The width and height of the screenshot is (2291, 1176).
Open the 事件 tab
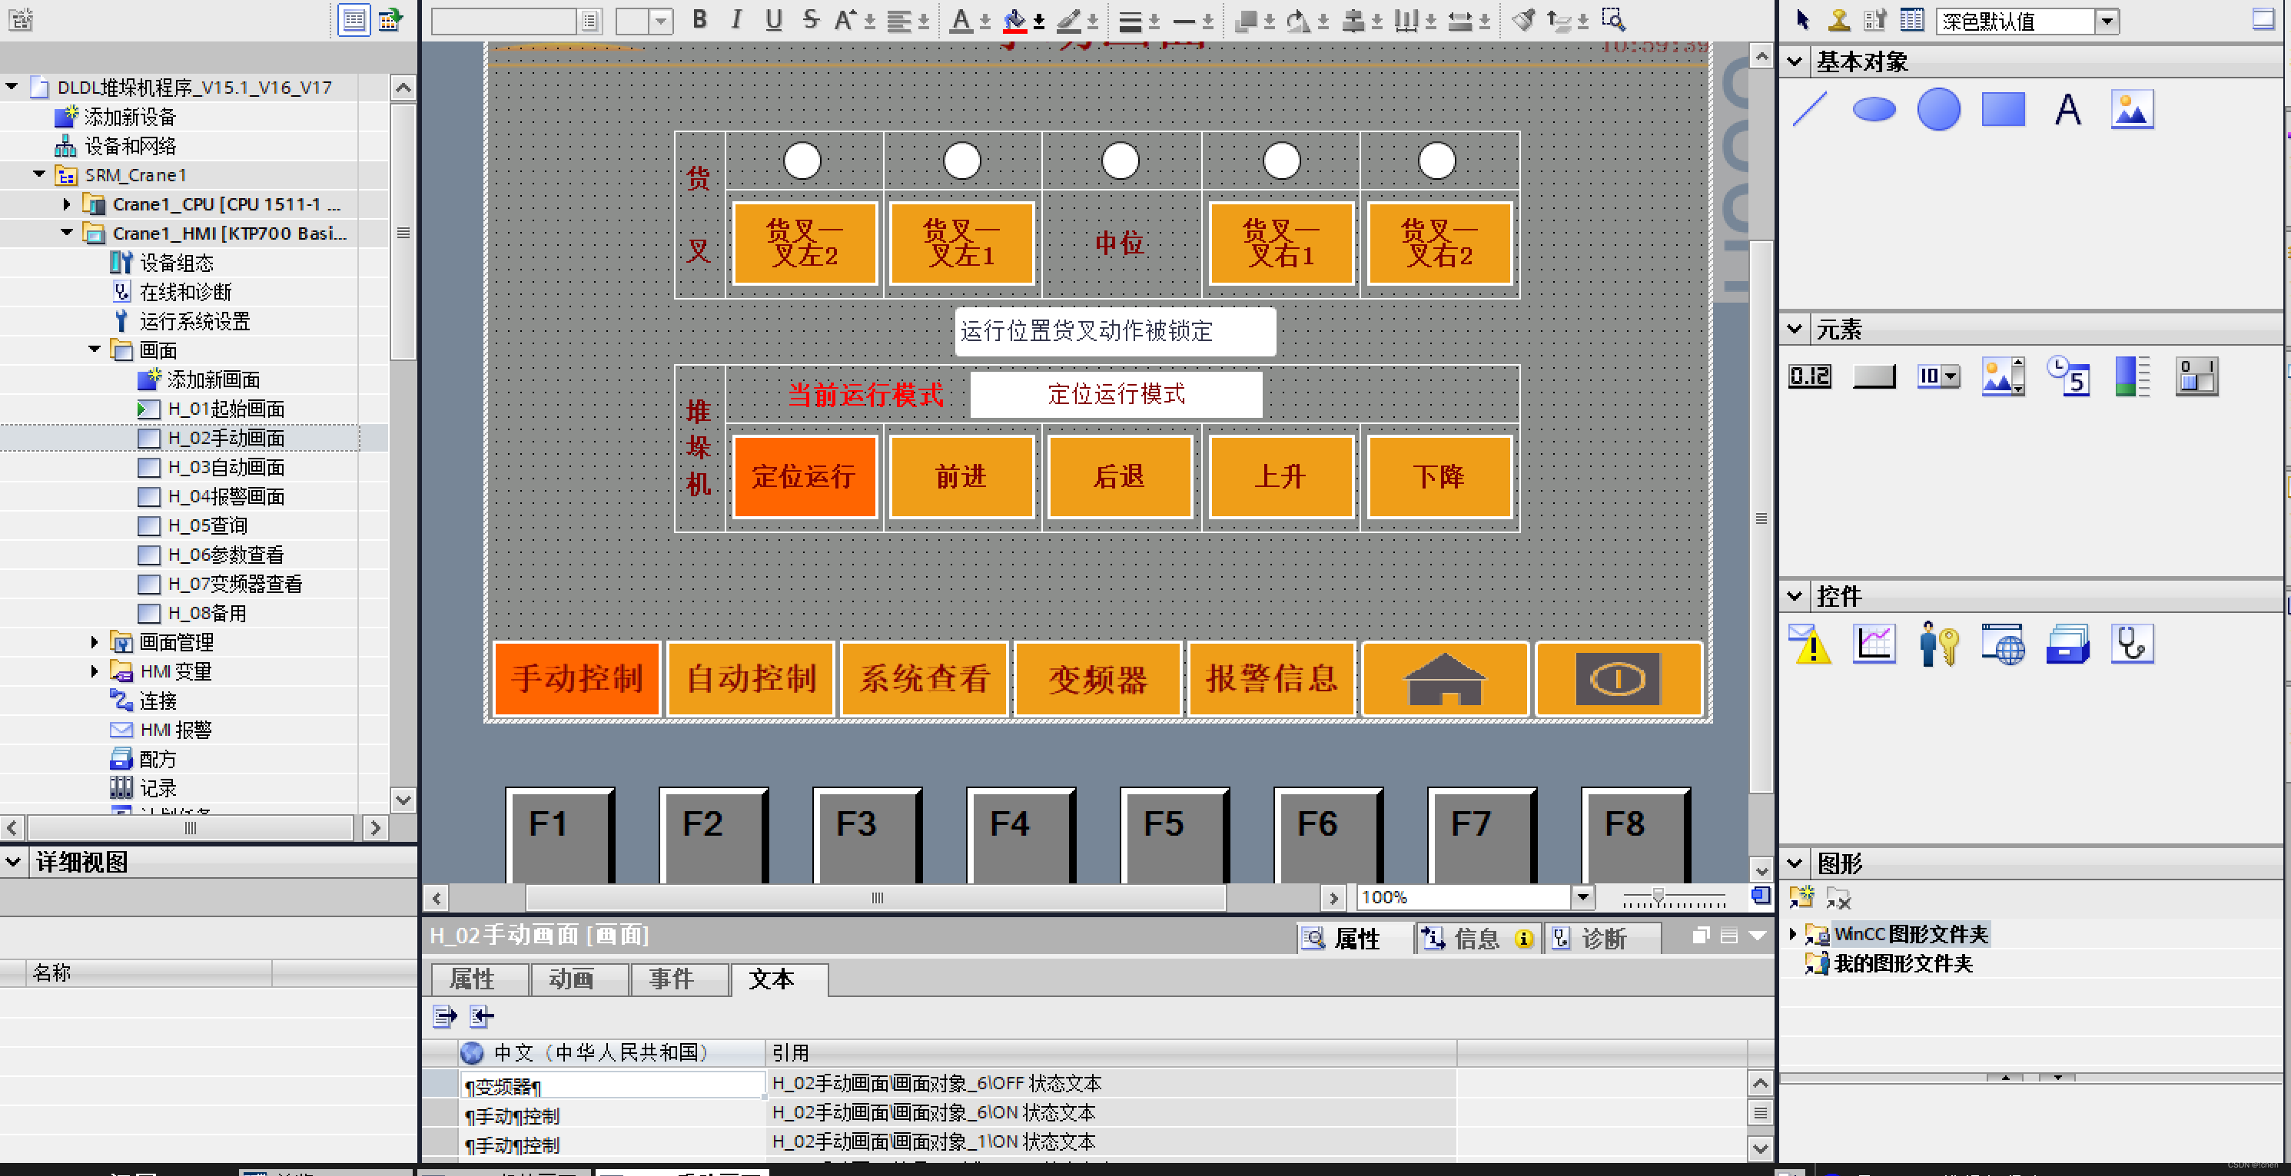[x=671, y=979]
